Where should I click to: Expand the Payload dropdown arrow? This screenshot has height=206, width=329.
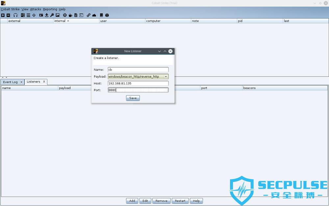coord(166,76)
